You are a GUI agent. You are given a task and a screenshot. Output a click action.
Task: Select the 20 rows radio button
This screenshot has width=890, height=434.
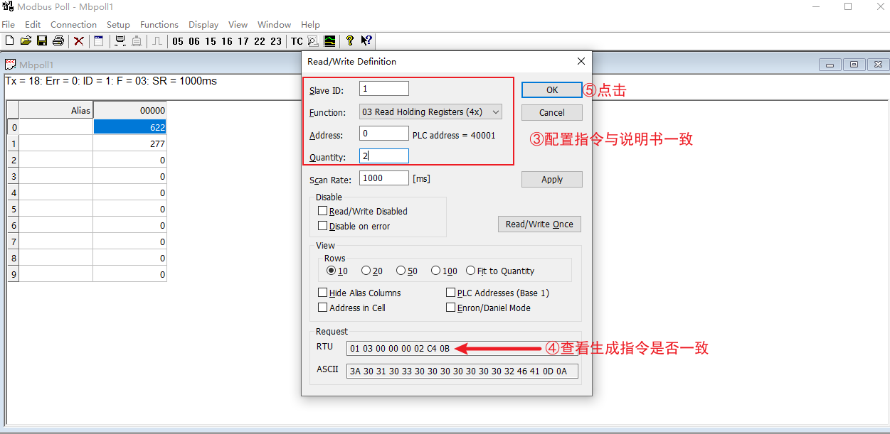[366, 271]
